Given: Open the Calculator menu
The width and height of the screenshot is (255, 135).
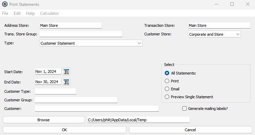Looking at the screenshot, I should [x=49, y=13].
